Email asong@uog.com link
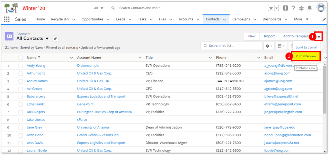This screenshot has width=329, height=155. point(277,73)
